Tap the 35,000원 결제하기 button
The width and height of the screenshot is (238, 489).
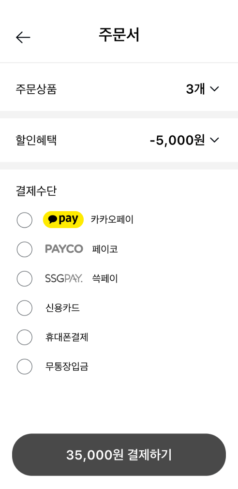click(x=119, y=455)
